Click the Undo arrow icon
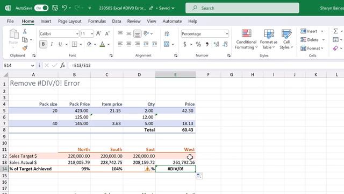The height and width of the screenshot is (194, 344). (64, 8)
